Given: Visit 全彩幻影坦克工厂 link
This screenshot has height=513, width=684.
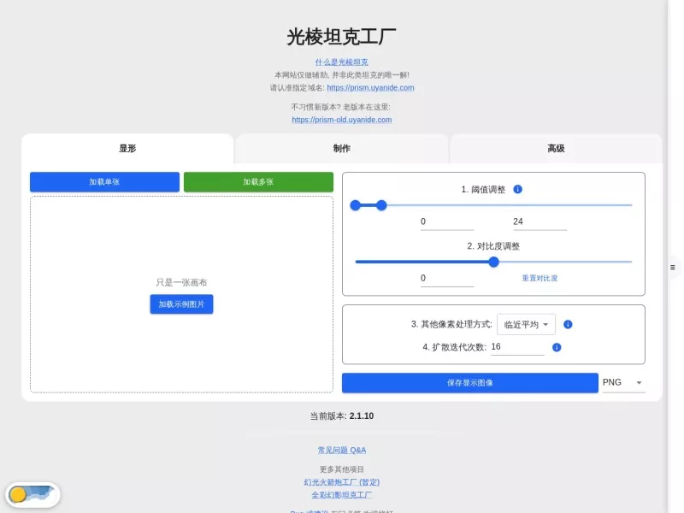Looking at the screenshot, I should (x=341, y=495).
